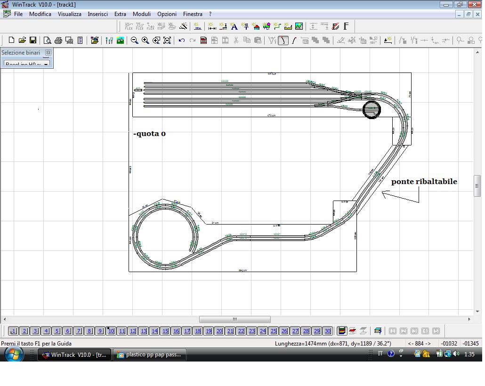485x386 pixels.
Task: Select the S-curve track drawing tool
Action: coord(294,40)
